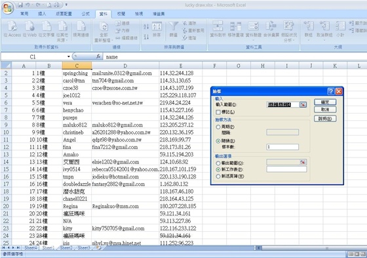Click cell with IP 1.162.80.132

tap(181, 184)
